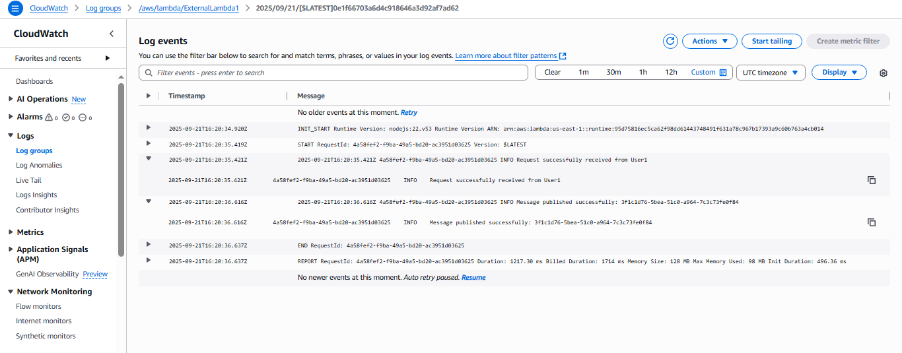902x353 pixels.
Task: Click the Message column header
Action: click(x=311, y=96)
